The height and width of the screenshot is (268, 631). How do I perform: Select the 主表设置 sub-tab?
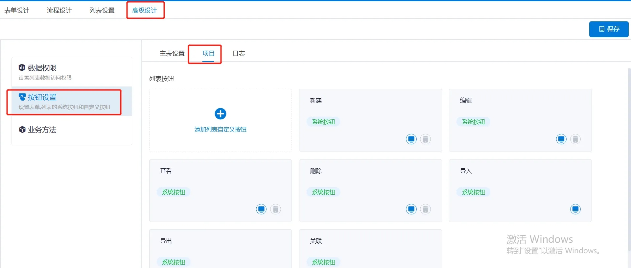tap(172, 53)
